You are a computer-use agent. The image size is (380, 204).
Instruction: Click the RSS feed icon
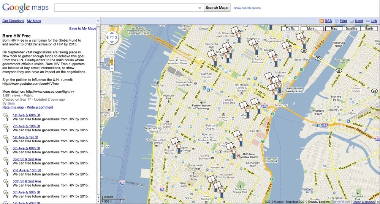click(x=321, y=21)
